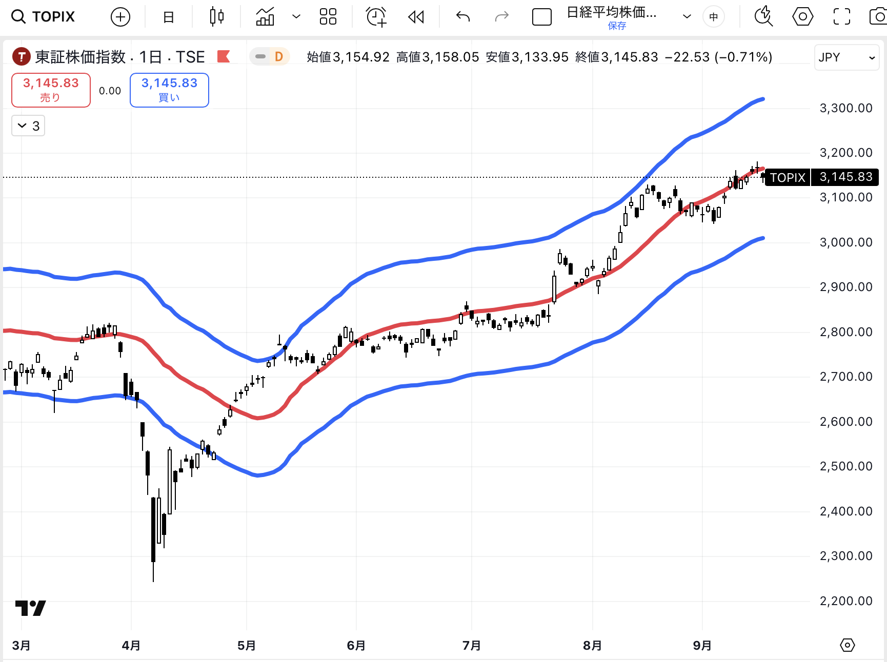Click the 保存 save link under layout name
The height and width of the screenshot is (662, 887).
tap(617, 26)
